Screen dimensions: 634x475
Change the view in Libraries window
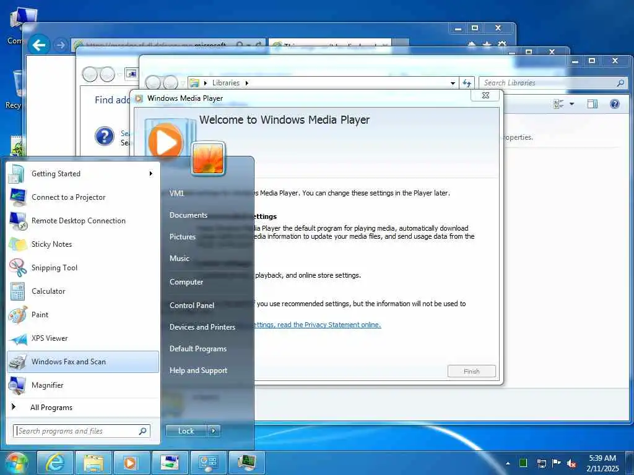(558, 104)
